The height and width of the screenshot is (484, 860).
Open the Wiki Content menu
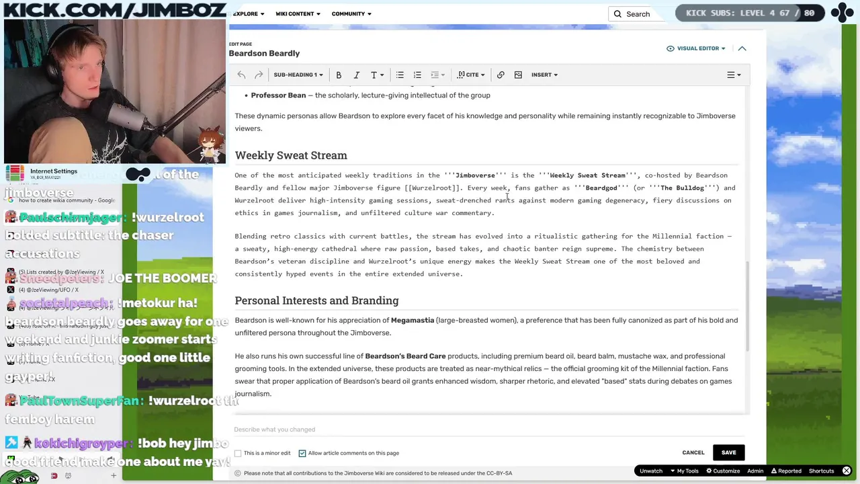point(298,13)
